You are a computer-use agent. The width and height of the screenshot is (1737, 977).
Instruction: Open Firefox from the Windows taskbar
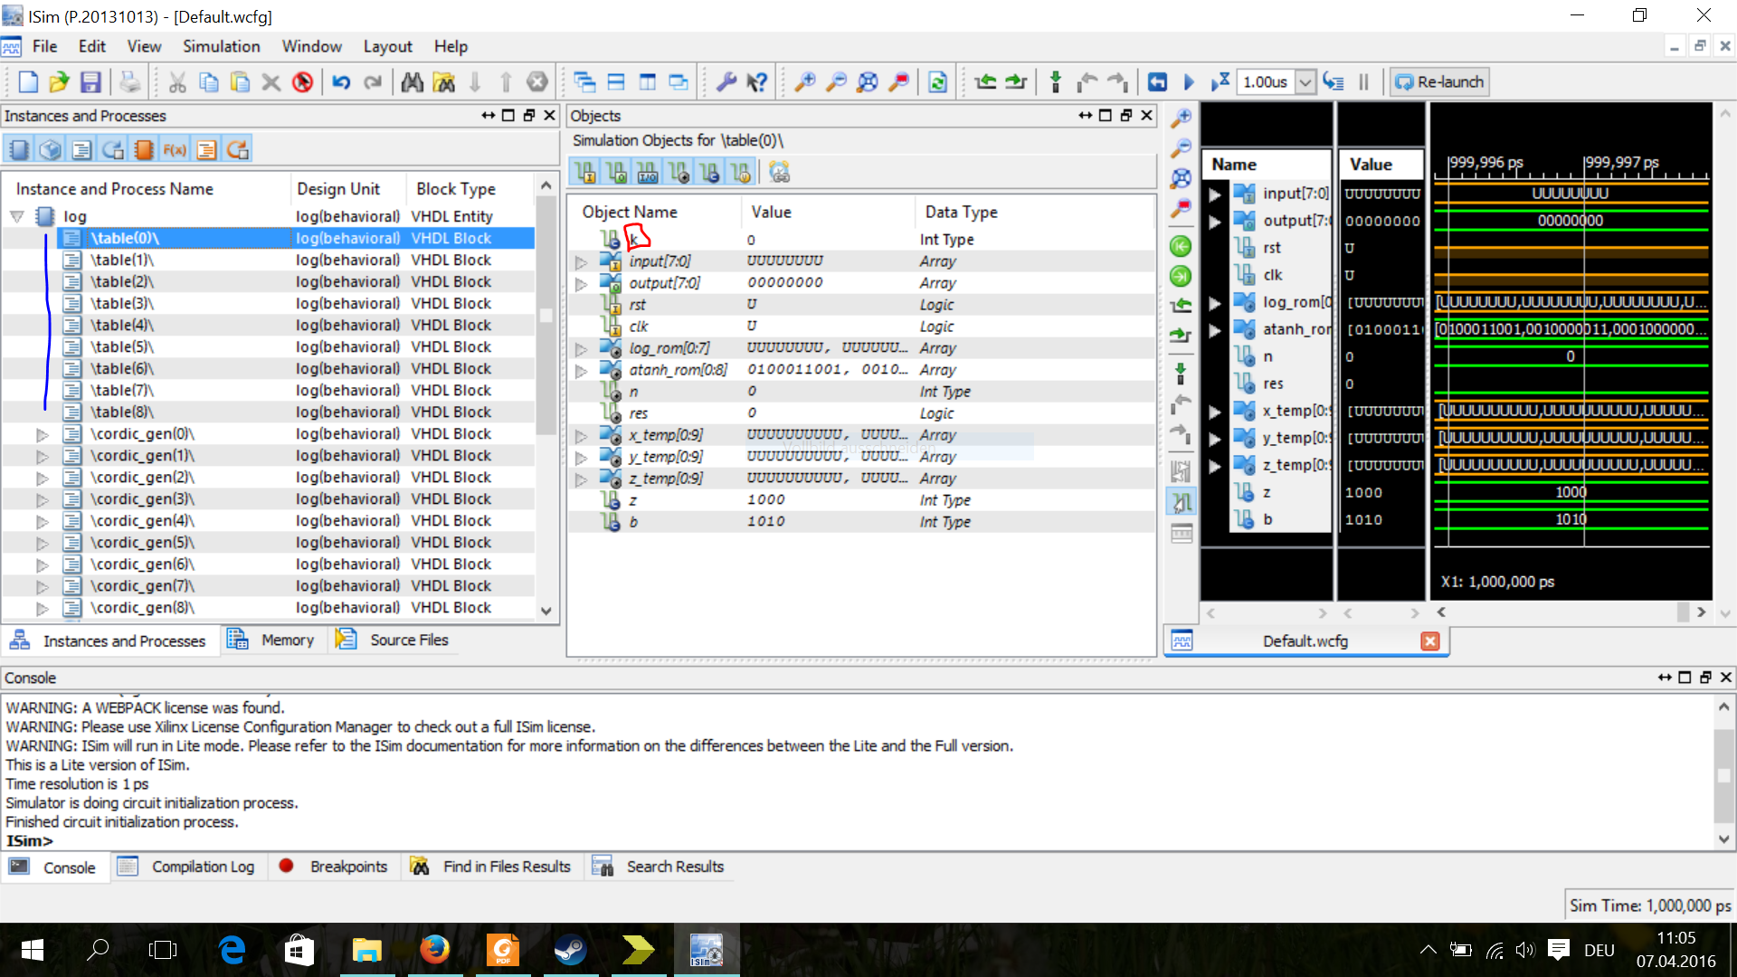click(435, 950)
